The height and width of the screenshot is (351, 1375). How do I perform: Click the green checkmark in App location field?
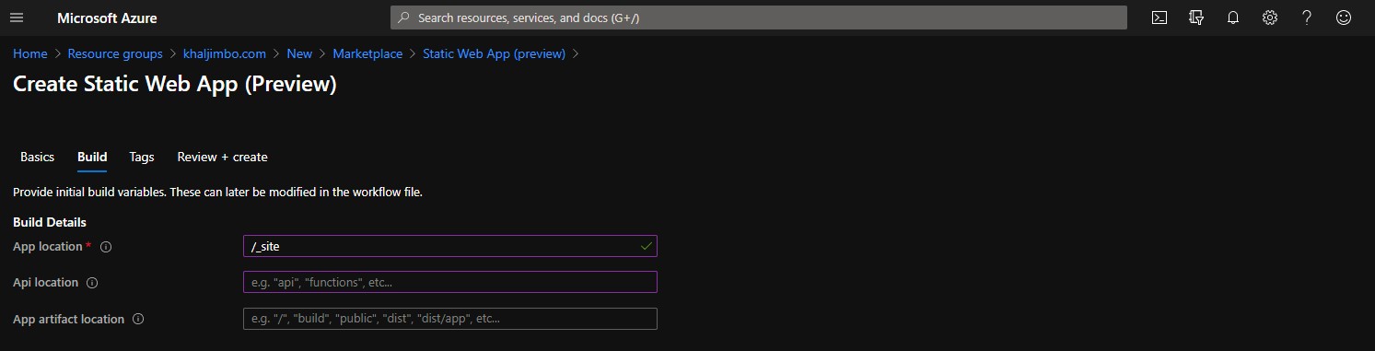646,246
